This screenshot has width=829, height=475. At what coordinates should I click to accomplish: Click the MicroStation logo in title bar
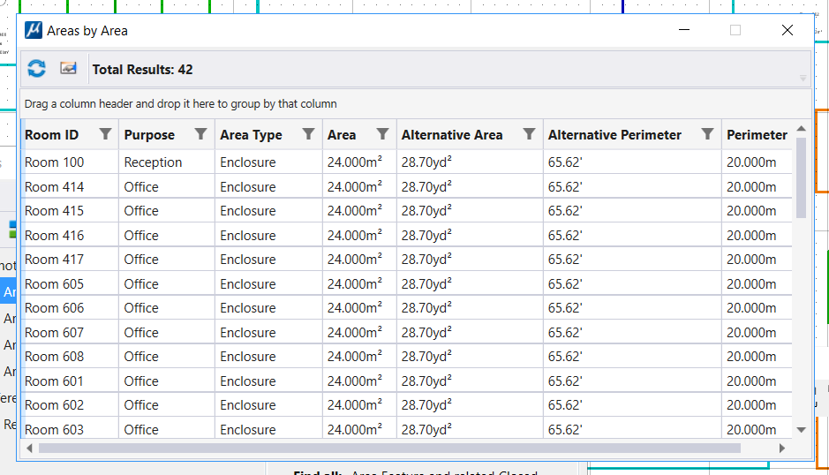click(x=34, y=30)
